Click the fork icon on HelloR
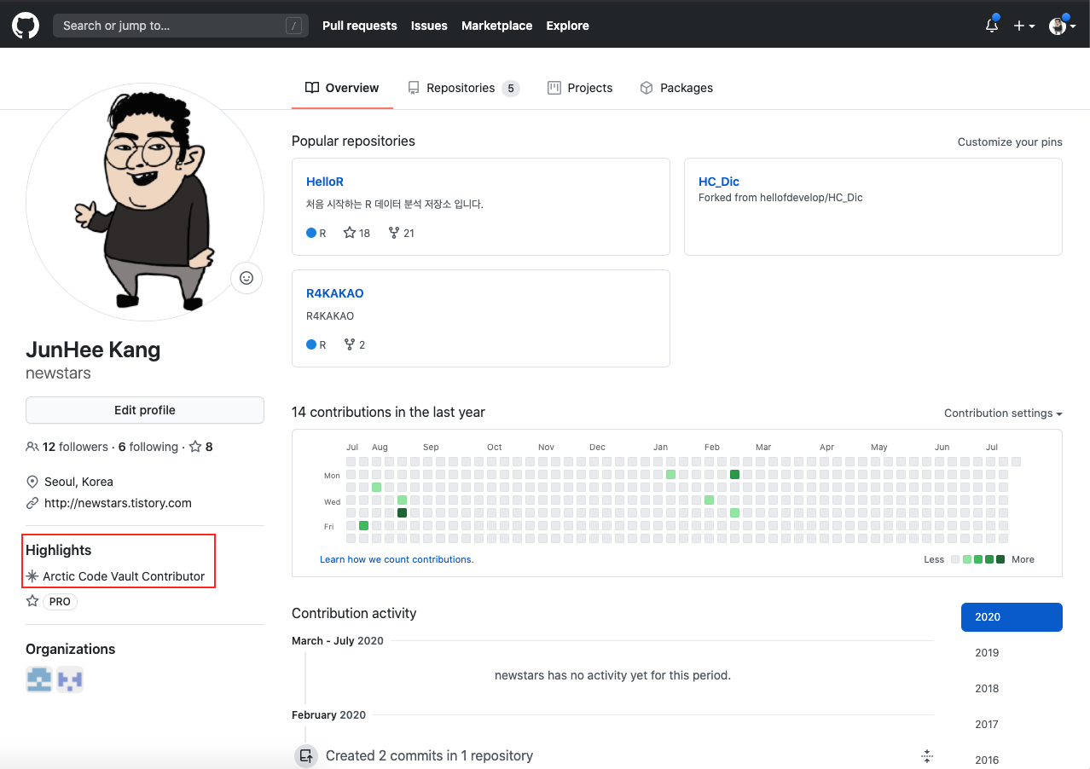The height and width of the screenshot is (769, 1090). (x=393, y=233)
